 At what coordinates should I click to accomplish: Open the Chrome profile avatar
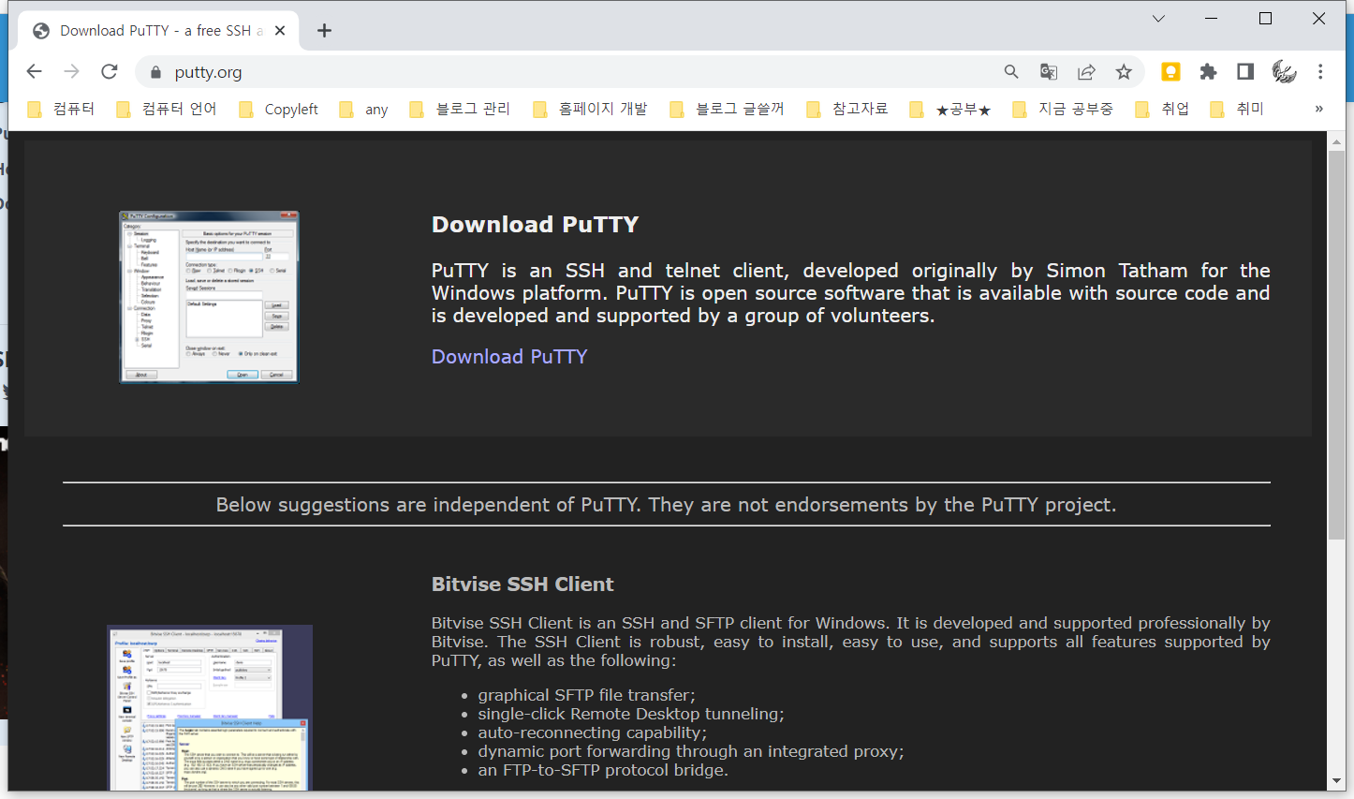click(x=1284, y=72)
